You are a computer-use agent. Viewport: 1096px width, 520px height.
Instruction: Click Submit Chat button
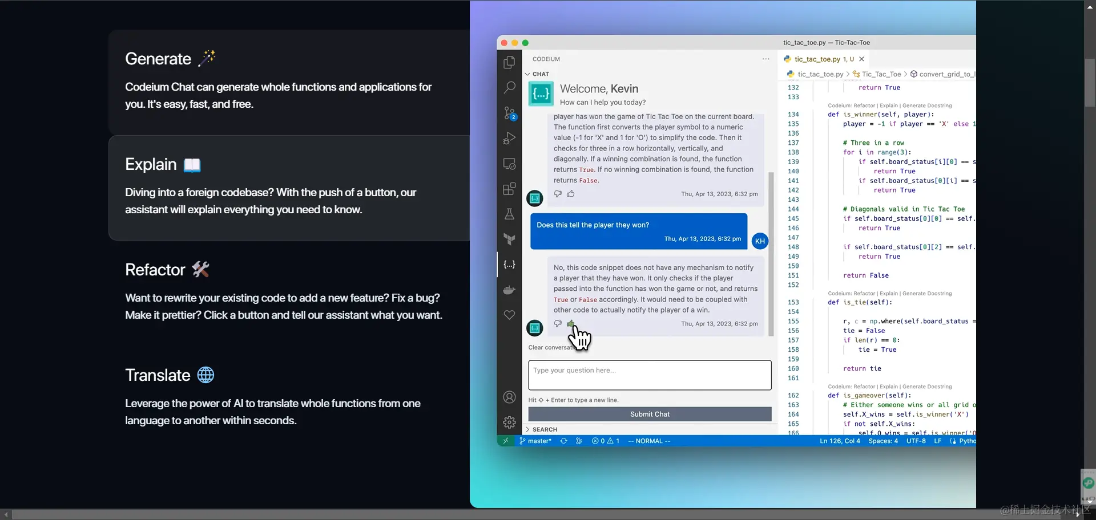click(650, 414)
